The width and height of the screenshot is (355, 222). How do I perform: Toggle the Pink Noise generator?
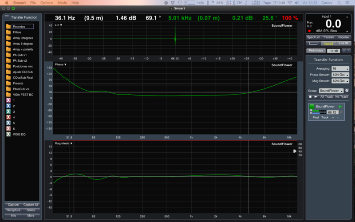[316, 51]
